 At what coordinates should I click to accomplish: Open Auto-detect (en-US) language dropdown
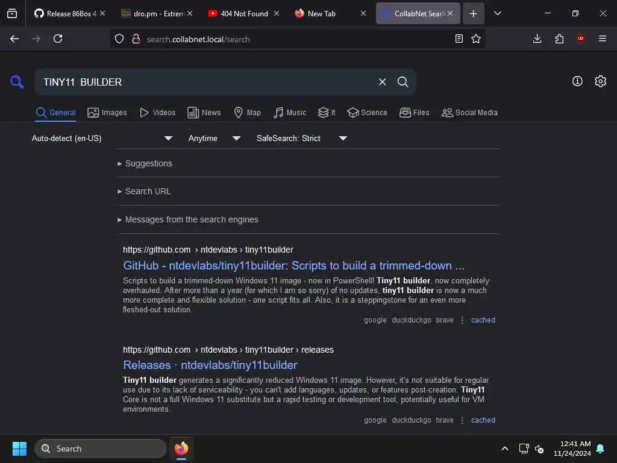(102, 138)
